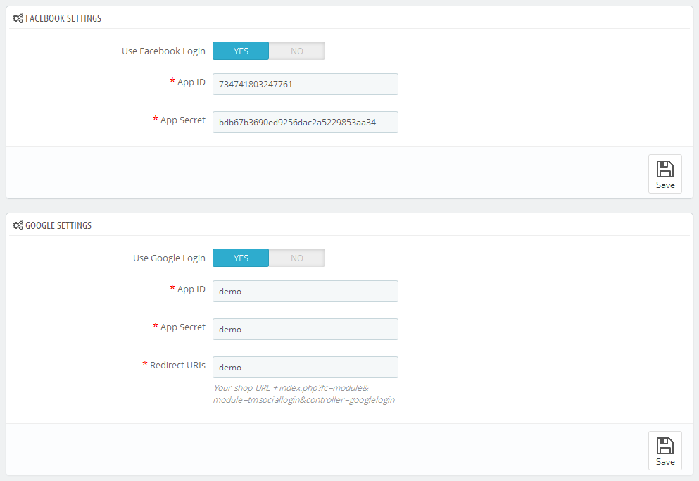Click the Google App ID label
The image size is (699, 481).
pyautogui.click(x=191, y=289)
